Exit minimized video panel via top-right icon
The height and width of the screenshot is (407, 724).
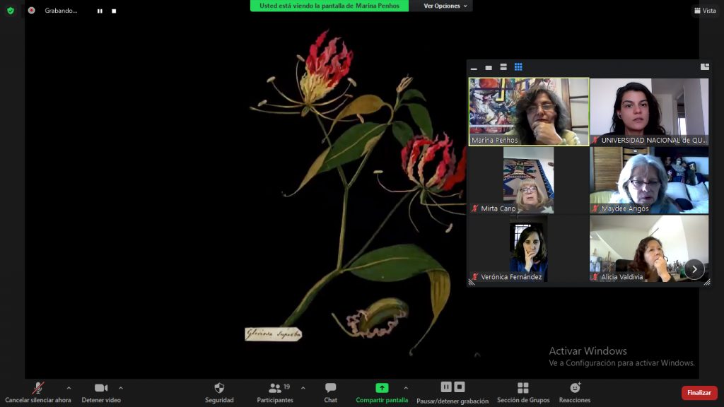704,67
